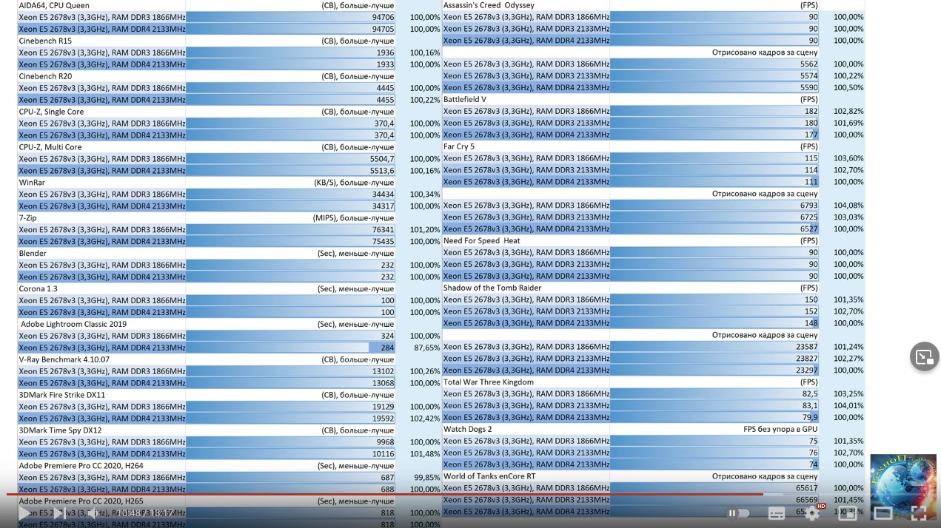The height and width of the screenshot is (528, 941).
Task: Click the CPU-Z multi core value 5513,6
Action: (382, 171)
